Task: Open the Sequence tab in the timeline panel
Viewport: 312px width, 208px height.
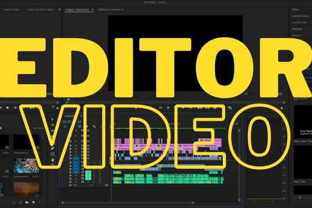Action: click(70, 116)
